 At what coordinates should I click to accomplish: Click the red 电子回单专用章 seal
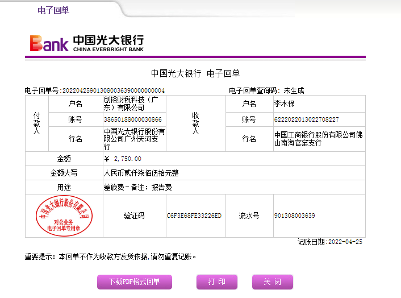[x=64, y=216]
